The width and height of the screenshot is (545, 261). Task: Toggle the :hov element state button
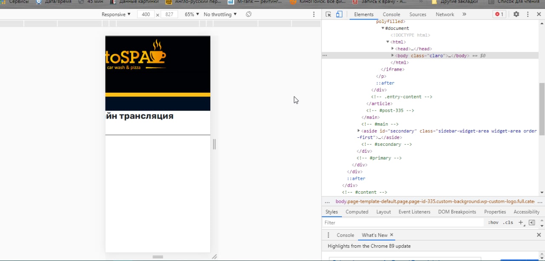[x=493, y=222]
